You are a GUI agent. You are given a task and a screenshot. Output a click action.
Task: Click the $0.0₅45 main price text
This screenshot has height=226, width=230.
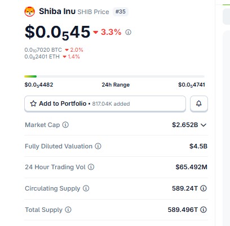57,33
